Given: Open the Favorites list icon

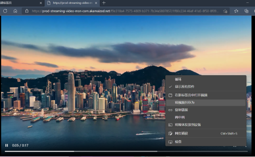Looking at the screenshot, I should click(236, 11).
